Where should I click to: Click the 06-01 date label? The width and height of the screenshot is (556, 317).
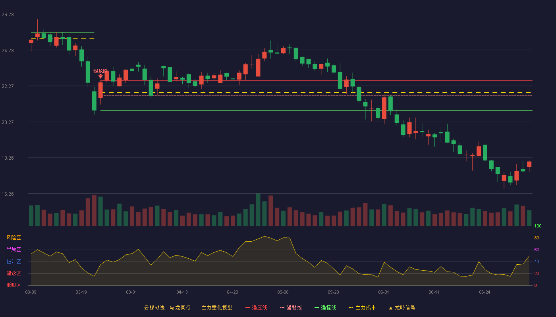384,292
